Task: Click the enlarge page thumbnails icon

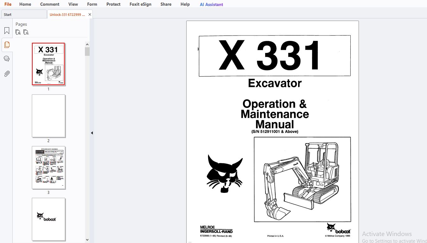Action: [x=18, y=32]
